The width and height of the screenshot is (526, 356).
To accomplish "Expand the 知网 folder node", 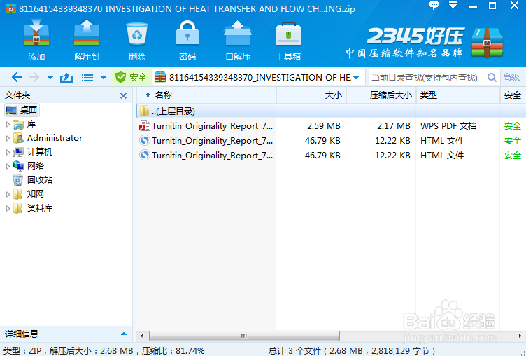I will [x=8, y=194].
